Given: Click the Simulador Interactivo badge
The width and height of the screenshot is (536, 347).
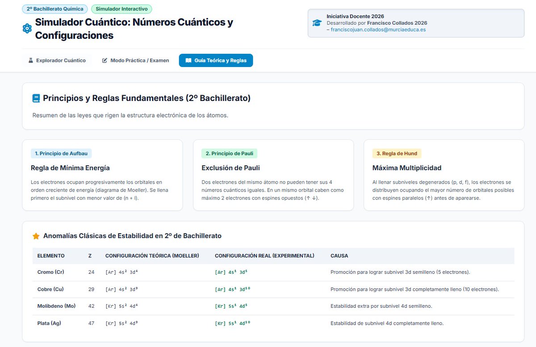Looking at the screenshot, I should [122, 9].
